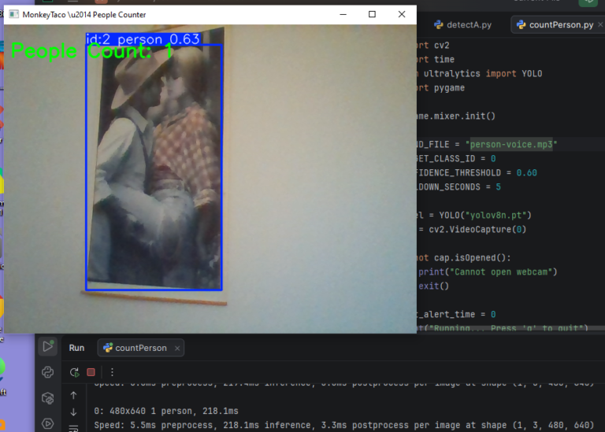Click the CLASS_ID = 0 assignment line
The width and height of the screenshot is (605, 432).
[457, 158]
